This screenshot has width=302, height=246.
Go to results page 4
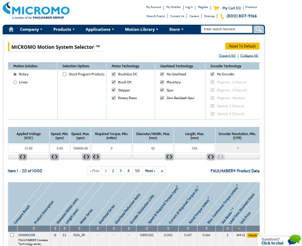pos(128,171)
